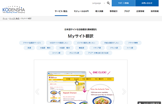Screen dimensions: 162x104
Task: Show next slide with right arrow
Action: (124, 92)
